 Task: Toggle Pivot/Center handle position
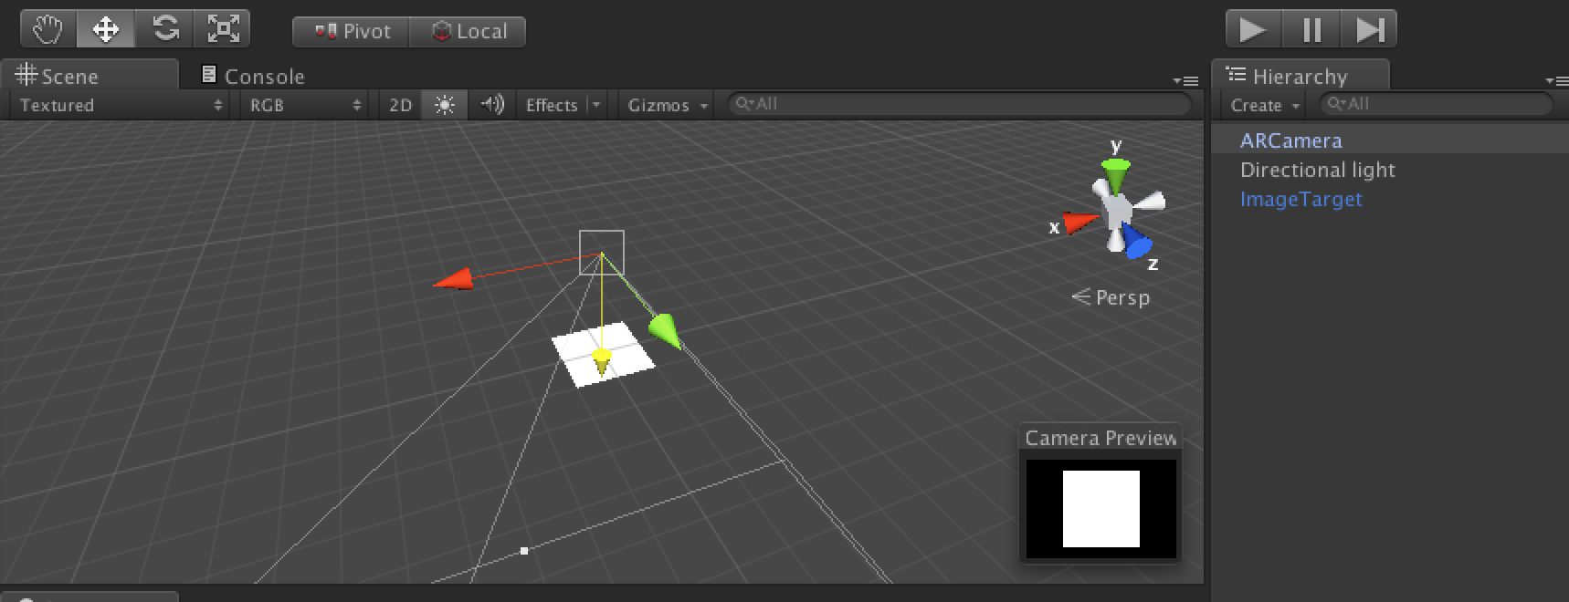[x=351, y=31]
